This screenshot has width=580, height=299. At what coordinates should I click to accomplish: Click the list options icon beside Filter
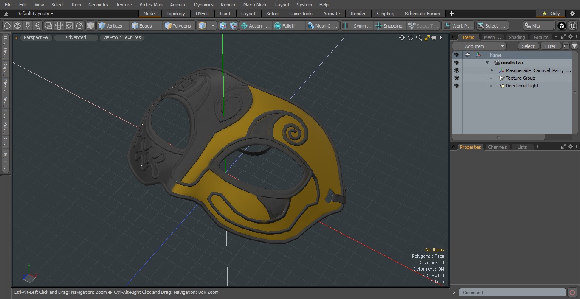tap(566, 46)
